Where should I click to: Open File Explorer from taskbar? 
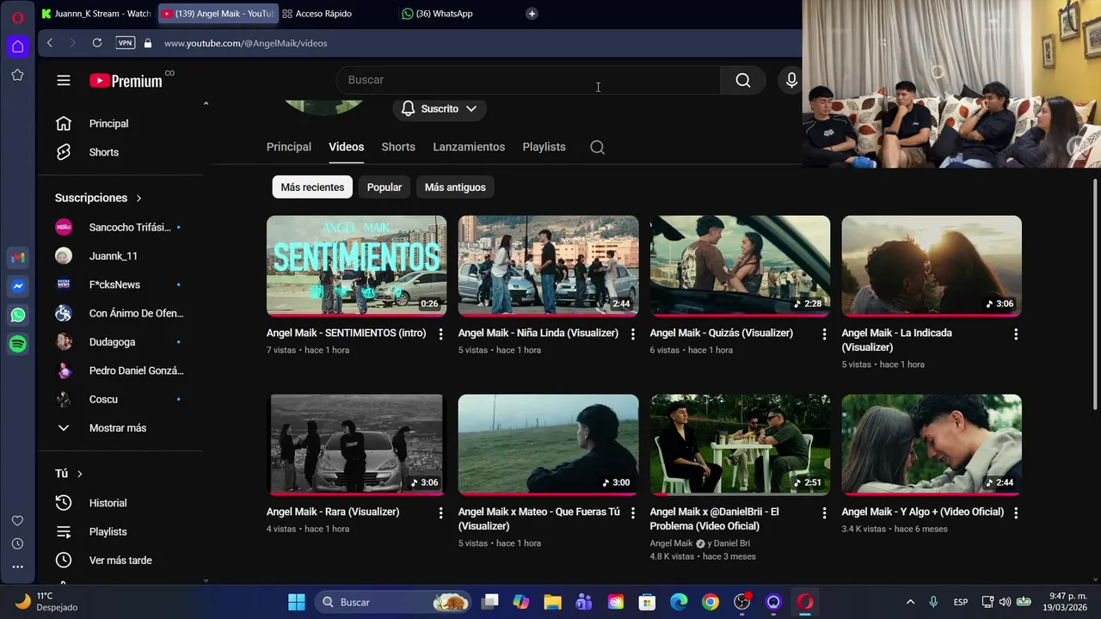click(x=552, y=602)
